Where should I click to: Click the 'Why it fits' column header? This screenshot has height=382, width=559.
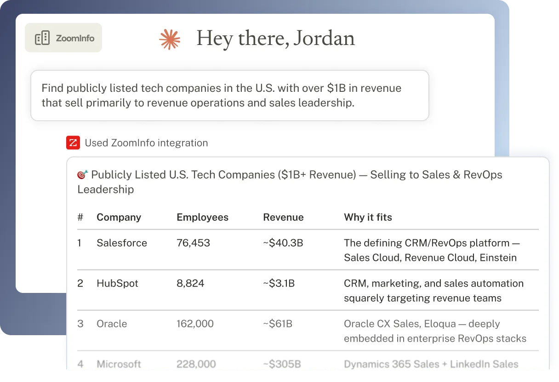368,217
